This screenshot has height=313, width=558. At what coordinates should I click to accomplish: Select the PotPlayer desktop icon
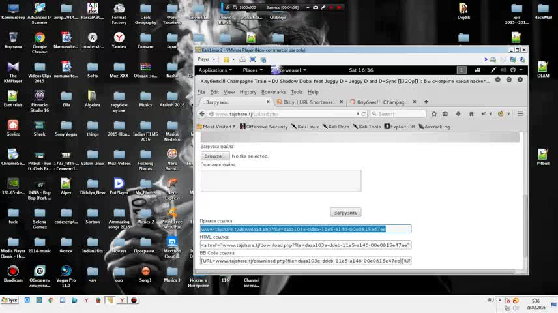[119, 186]
